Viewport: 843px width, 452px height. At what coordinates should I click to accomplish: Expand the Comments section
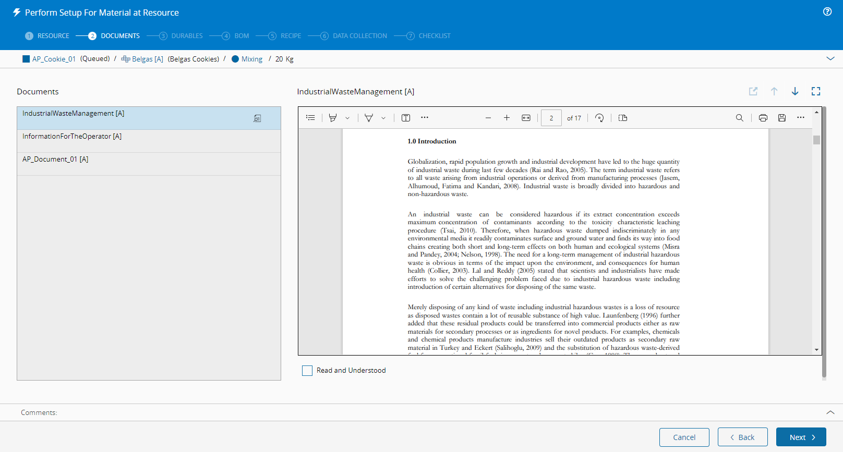tap(830, 412)
